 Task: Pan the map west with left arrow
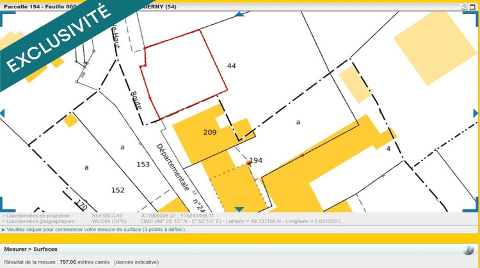pyautogui.click(x=3, y=113)
